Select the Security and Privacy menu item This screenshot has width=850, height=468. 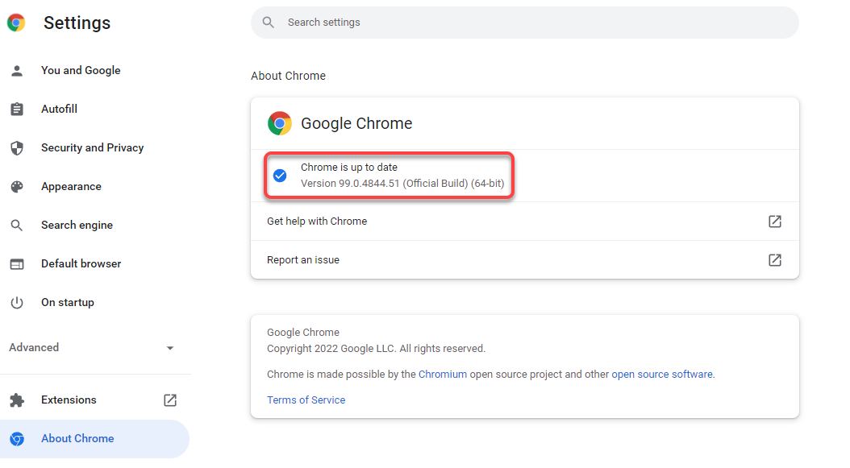click(x=92, y=148)
